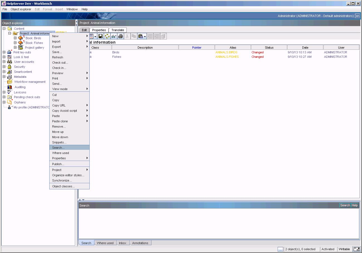The image size is (362, 253).
Task: Open the Inbox bottom tab
Action: coord(123,243)
